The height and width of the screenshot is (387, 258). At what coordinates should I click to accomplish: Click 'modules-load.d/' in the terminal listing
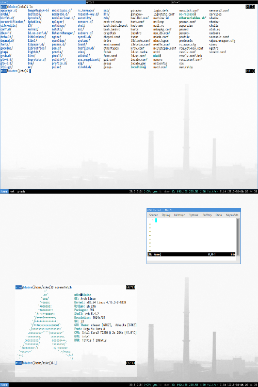click(x=63, y=18)
